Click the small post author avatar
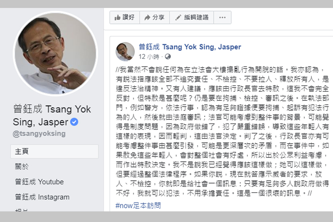Viewport: 333px width, 222px height. click(x=125, y=52)
